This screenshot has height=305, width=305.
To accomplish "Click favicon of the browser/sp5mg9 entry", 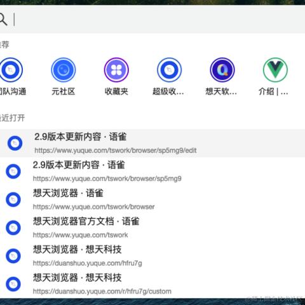I will [13, 171].
